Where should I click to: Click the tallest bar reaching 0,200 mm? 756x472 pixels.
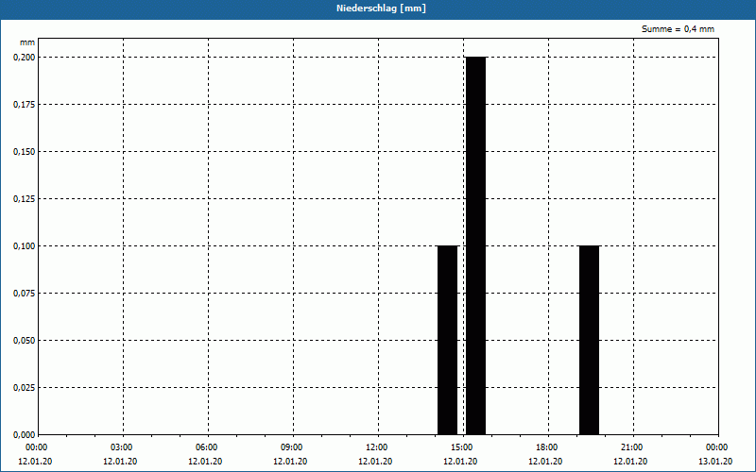[x=475, y=245]
